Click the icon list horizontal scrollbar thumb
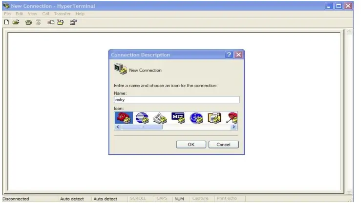Screen dimensions: 361x203 coord(142,127)
